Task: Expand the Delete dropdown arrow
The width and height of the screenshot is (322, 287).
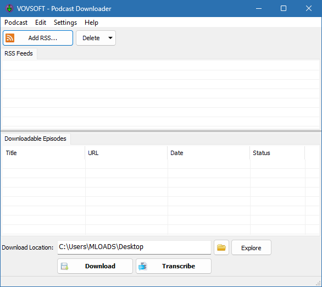Action: (x=110, y=38)
